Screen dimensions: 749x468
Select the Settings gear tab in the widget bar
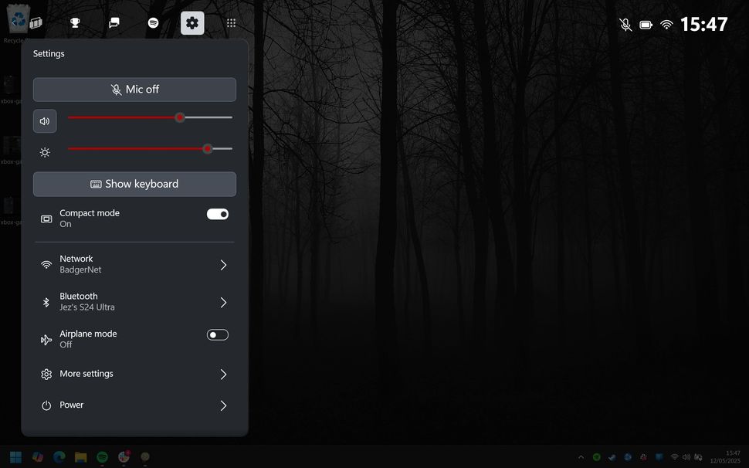coord(191,22)
